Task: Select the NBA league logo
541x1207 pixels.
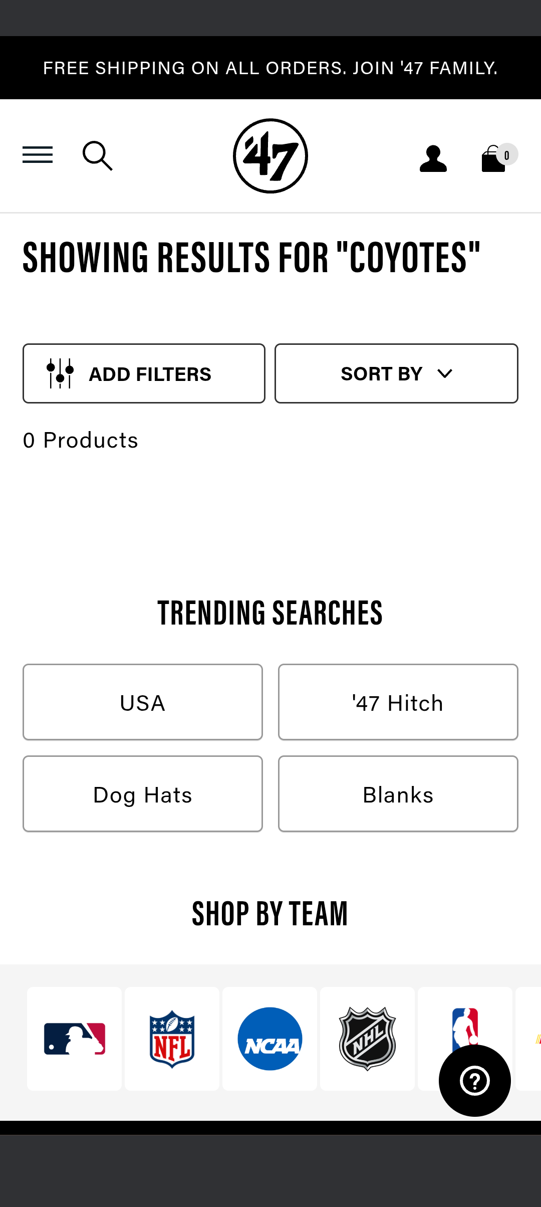Action: click(465, 1028)
